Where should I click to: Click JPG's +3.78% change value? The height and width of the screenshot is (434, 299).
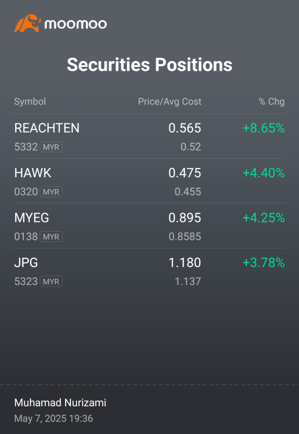(x=264, y=263)
